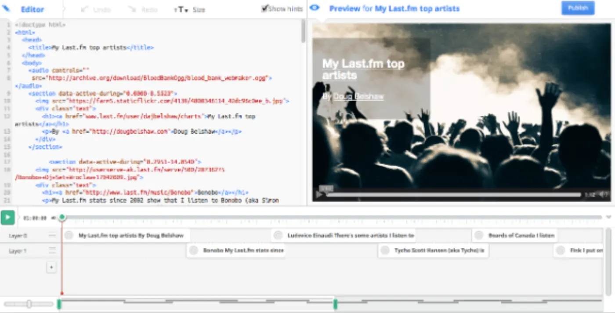Select the 'Boards of Canada I listen' clip
615x313 pixels.
click(x=515, y=236)
